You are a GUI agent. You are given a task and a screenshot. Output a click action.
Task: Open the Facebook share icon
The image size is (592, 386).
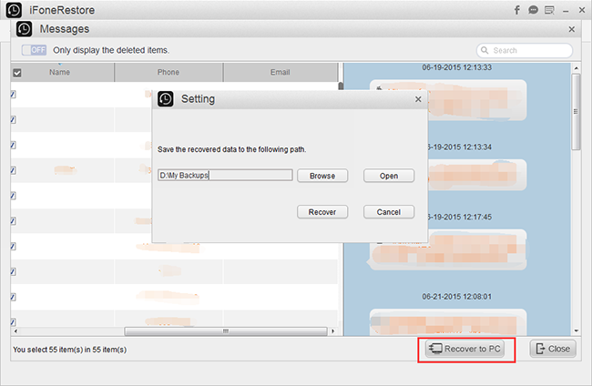coord(517,10)
